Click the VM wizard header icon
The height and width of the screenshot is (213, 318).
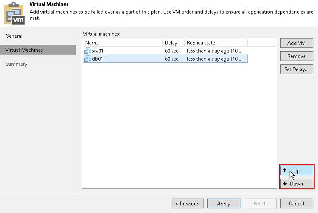point(14,13)
